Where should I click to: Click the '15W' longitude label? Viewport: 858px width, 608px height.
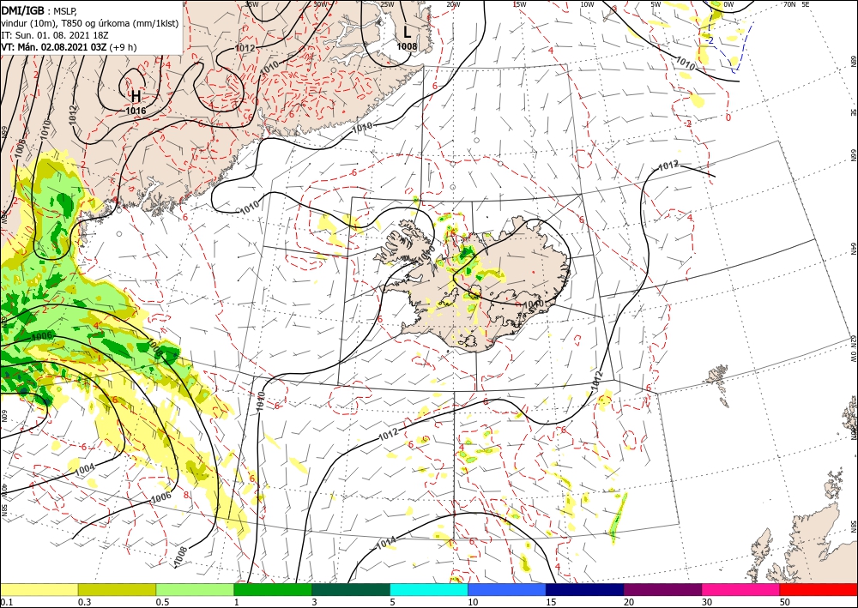519,3
